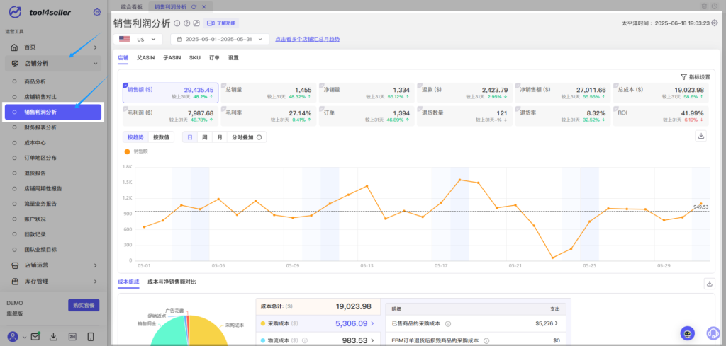The width and height of the screenshot is (726, 346).
Task: Refresh the 销售利润分析 tab
Action: (x=194, y=6)
